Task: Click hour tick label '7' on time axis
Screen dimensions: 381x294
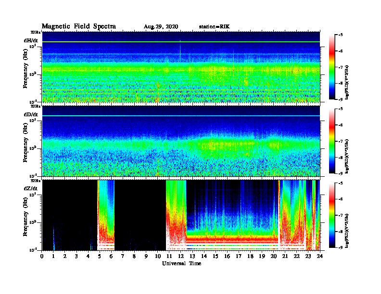Action: 123,256
